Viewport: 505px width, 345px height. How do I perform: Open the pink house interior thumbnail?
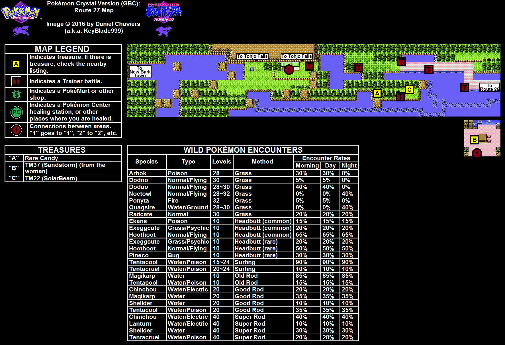coord(482,138)
